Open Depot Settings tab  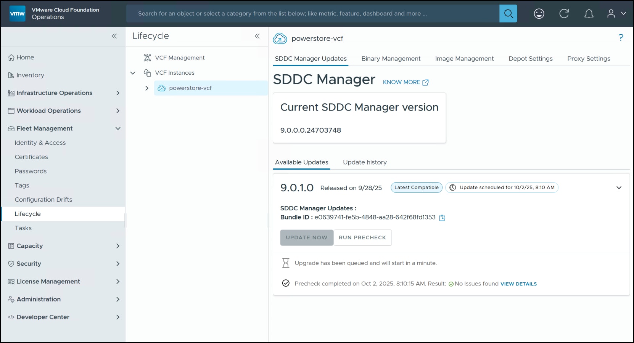[531, 59]
